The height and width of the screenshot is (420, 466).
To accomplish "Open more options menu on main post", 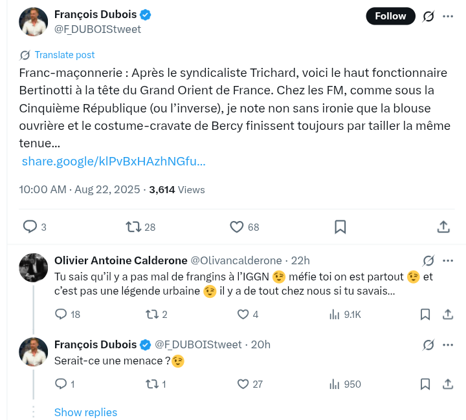I will (x=448, y=17).
